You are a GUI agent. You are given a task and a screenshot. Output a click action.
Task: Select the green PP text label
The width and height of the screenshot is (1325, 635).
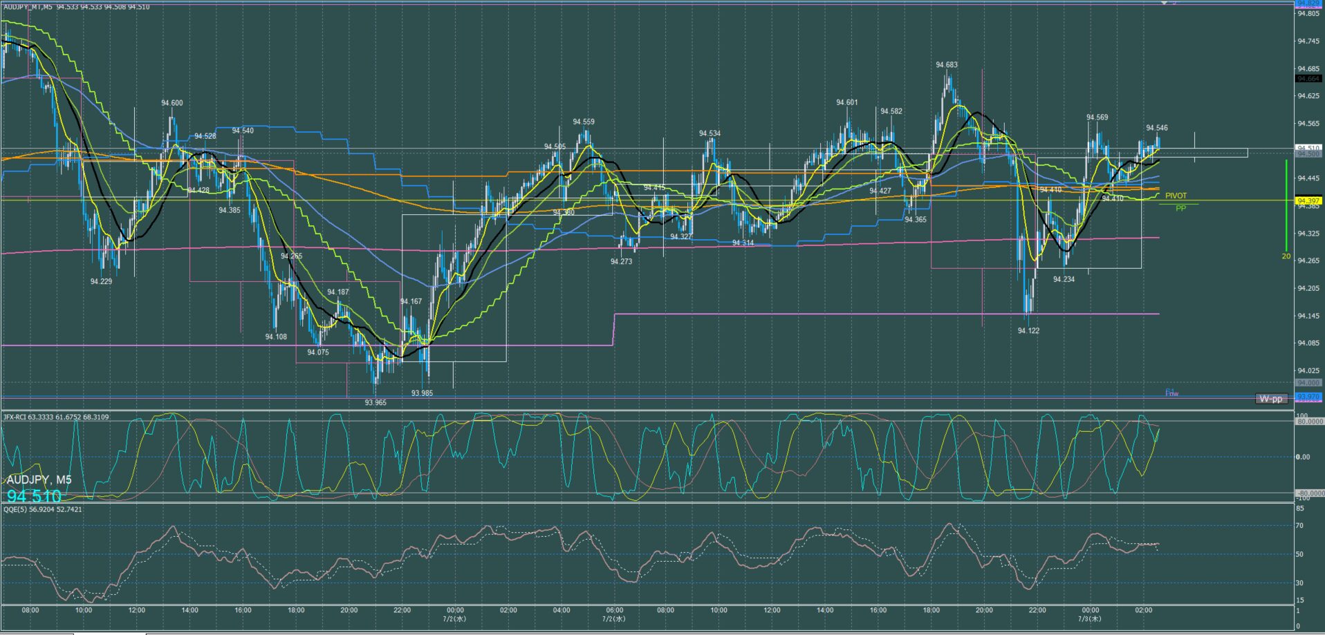pos(1180,208)
